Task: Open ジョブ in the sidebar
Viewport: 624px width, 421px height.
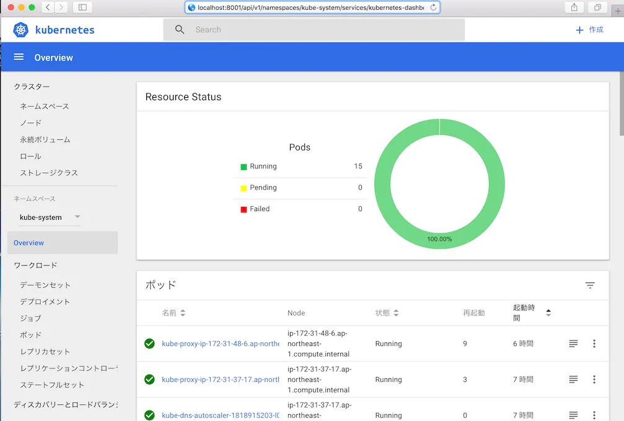Action: (30, 318)
